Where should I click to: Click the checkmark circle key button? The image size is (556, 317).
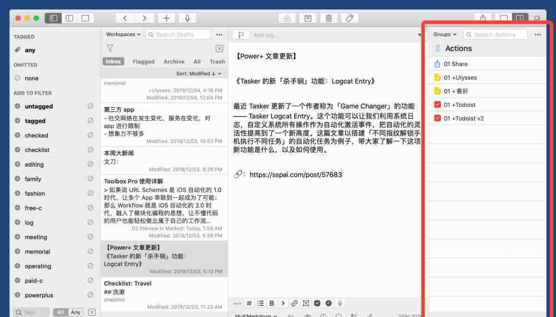click(317, 303)
